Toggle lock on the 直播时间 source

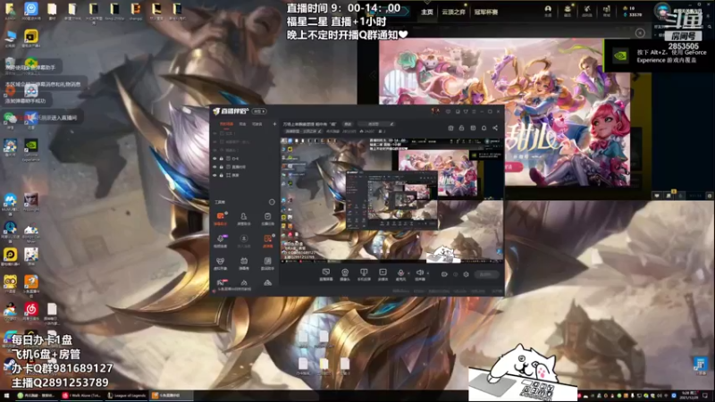tap(222, 167)
